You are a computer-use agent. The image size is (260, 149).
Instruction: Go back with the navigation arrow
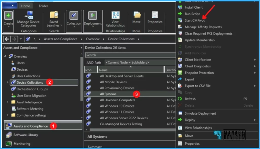tap(7, 39)
